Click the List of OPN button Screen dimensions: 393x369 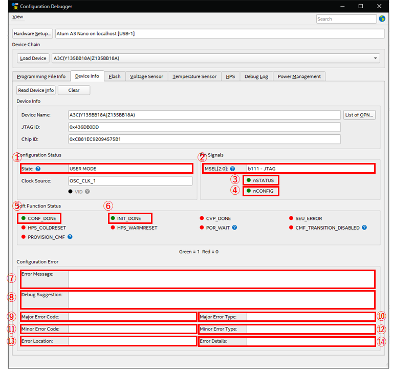pos(359,115)
